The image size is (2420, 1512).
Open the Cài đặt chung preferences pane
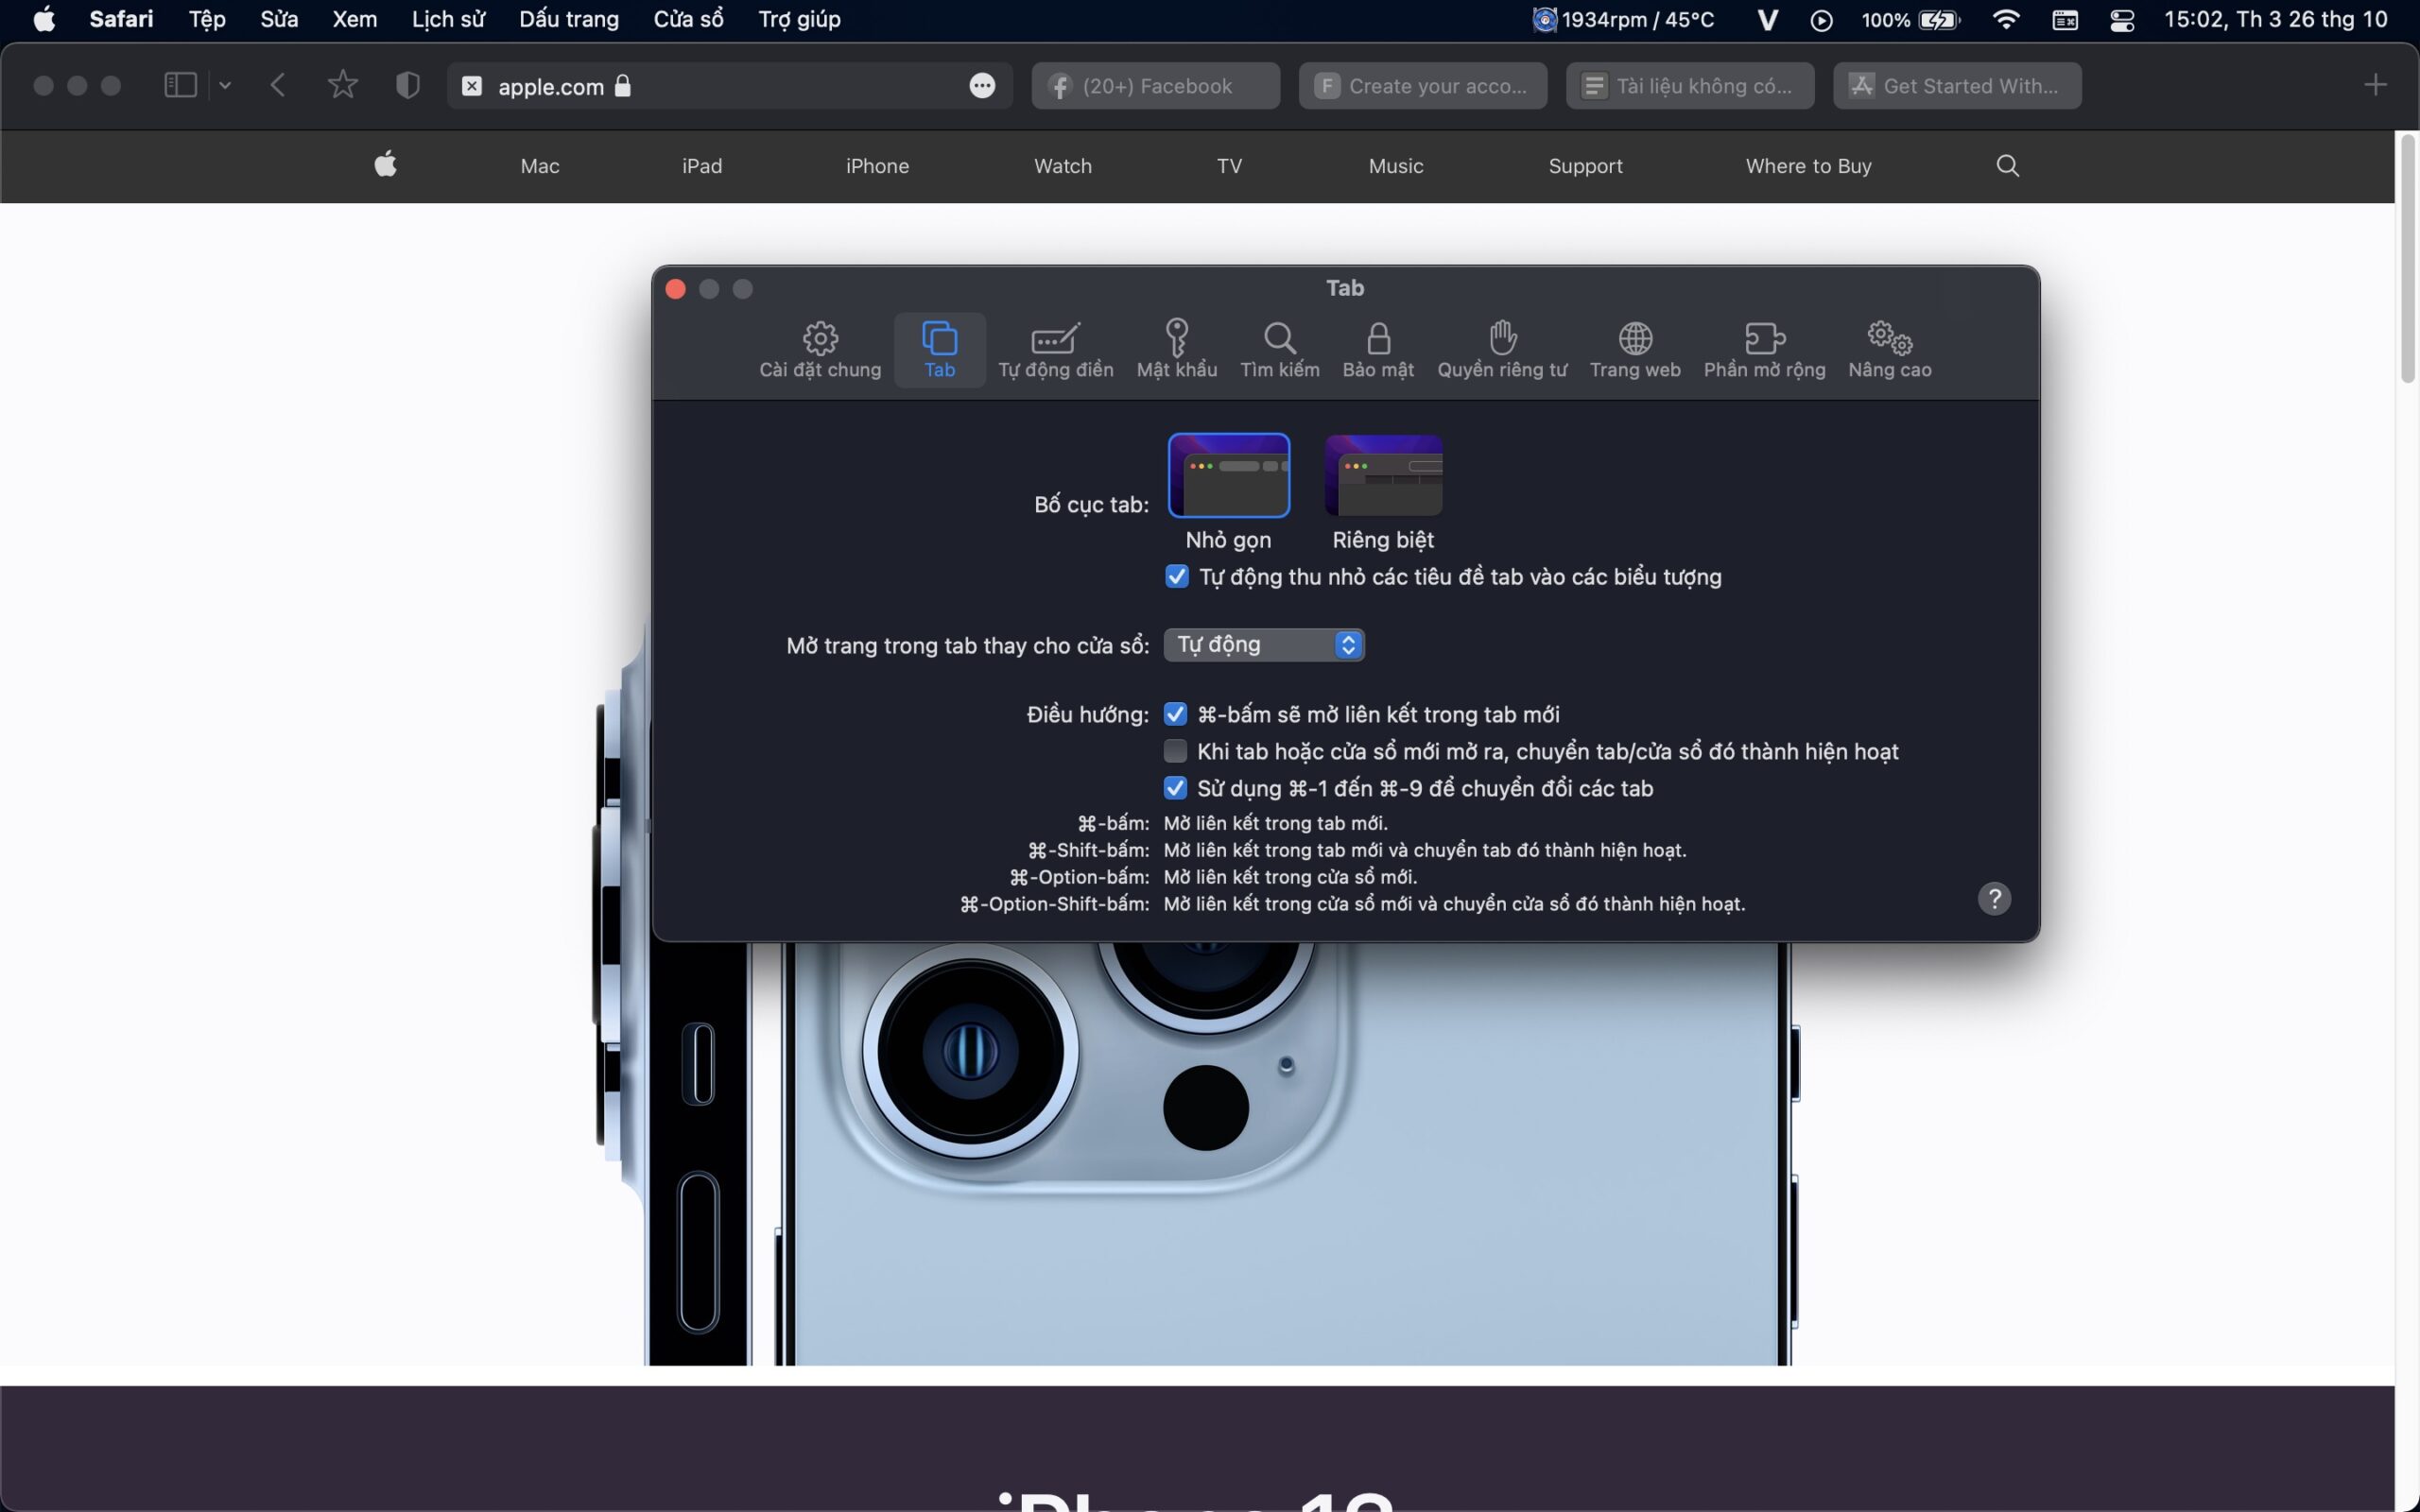(x=820, y=349)
